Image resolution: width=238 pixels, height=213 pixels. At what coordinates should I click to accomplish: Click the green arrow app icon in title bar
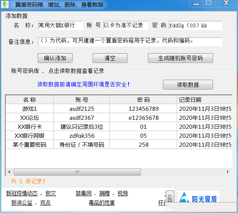pyautogui.click(x=5, y=4)
